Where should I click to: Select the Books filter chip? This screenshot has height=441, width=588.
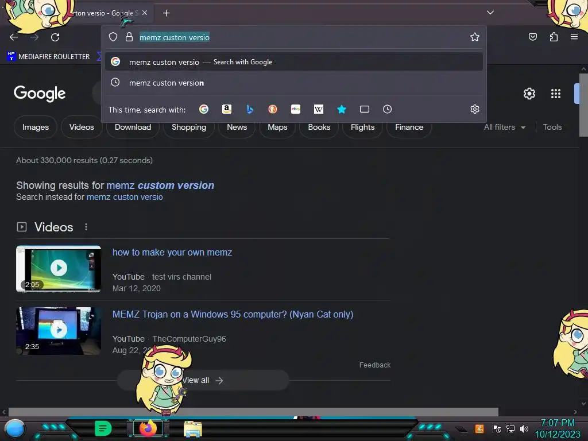coord(319,127)
